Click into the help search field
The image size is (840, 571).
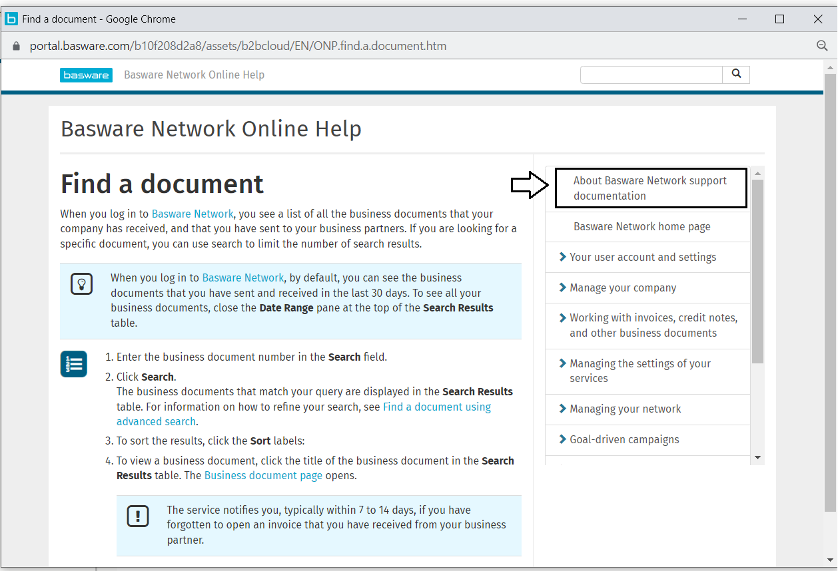651,75
